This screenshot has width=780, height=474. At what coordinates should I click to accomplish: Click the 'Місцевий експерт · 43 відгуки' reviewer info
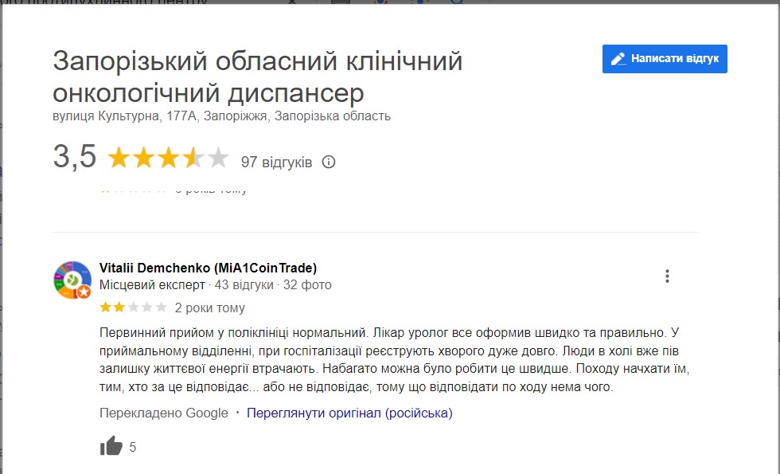coord(185,284)
